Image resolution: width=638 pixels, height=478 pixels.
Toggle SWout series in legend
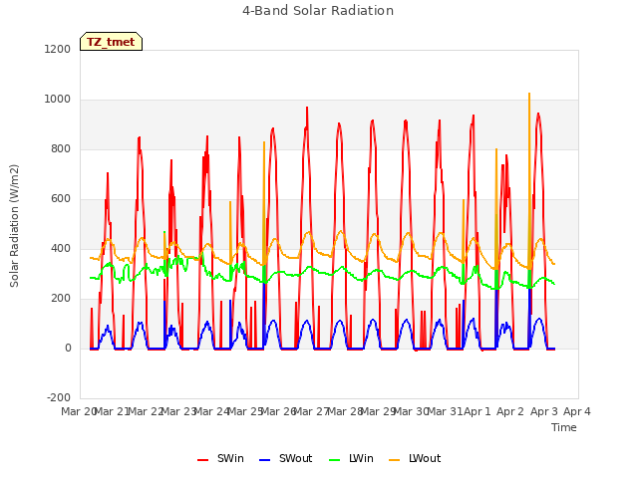[285, 458]
